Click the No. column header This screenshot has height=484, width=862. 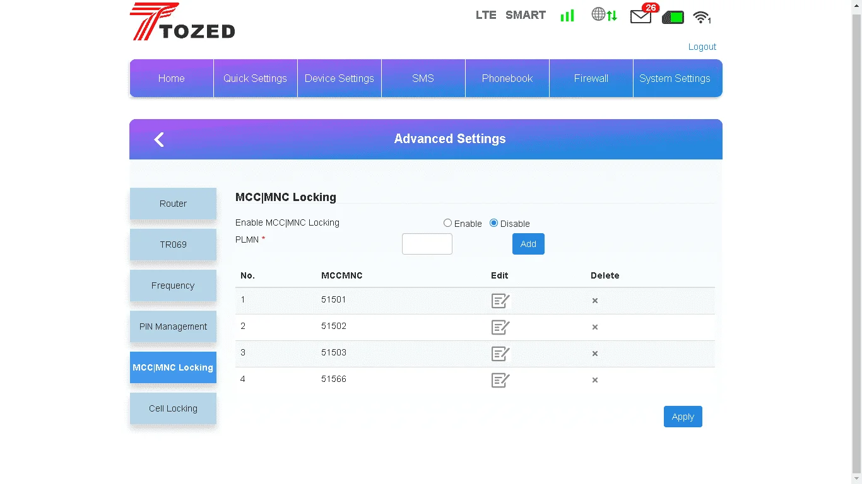247,275
